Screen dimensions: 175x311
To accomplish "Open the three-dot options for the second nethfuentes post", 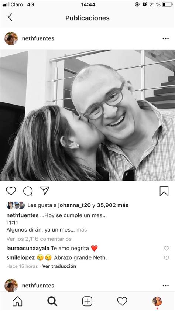I will click(x=165, y=286).
